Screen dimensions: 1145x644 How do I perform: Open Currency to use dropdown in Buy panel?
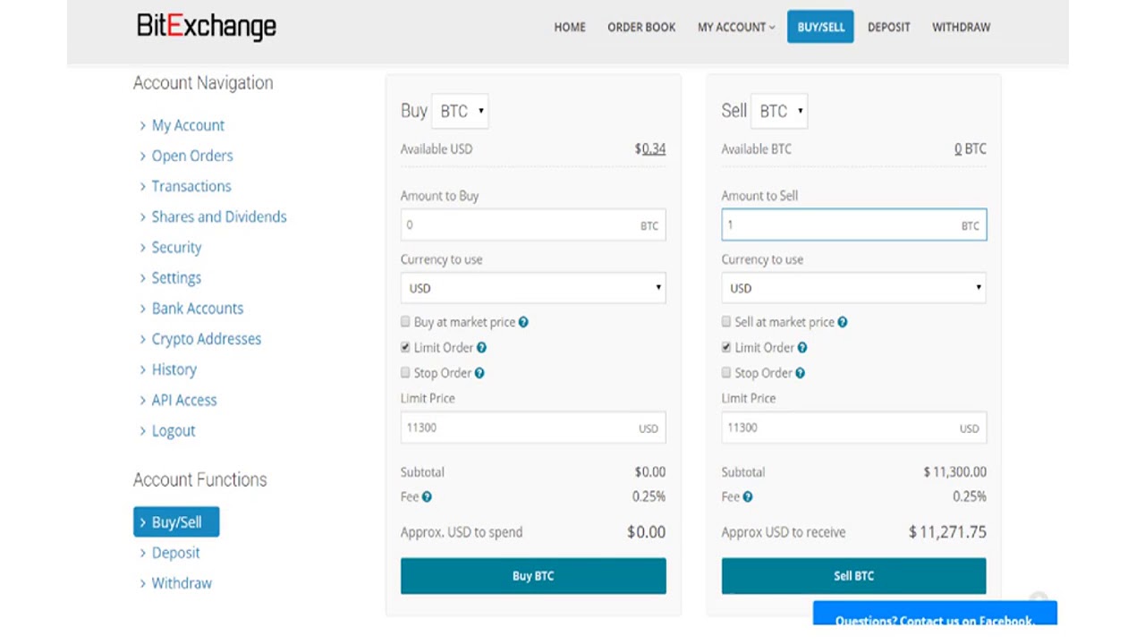click(x=533, y=288)
